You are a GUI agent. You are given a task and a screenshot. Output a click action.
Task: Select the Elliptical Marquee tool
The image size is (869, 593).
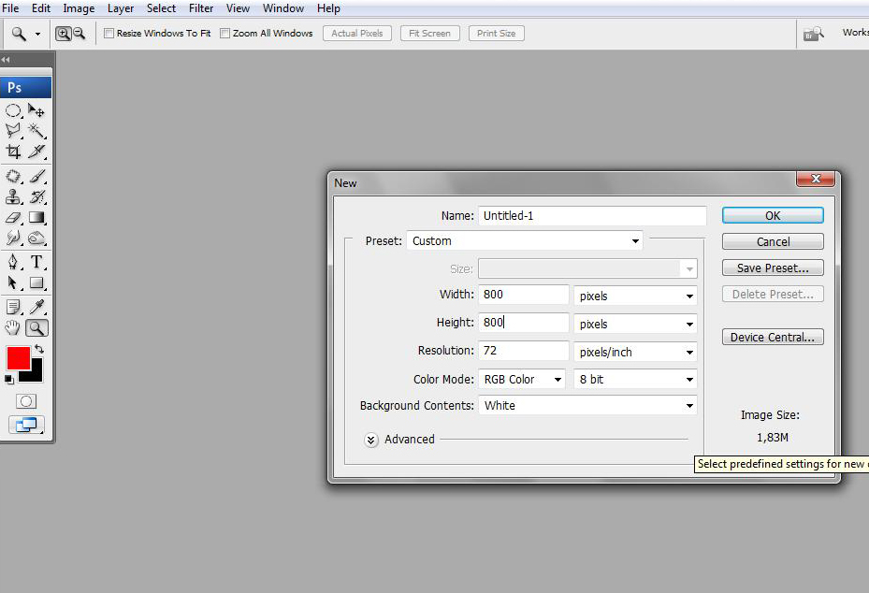[x=13, y=111]
